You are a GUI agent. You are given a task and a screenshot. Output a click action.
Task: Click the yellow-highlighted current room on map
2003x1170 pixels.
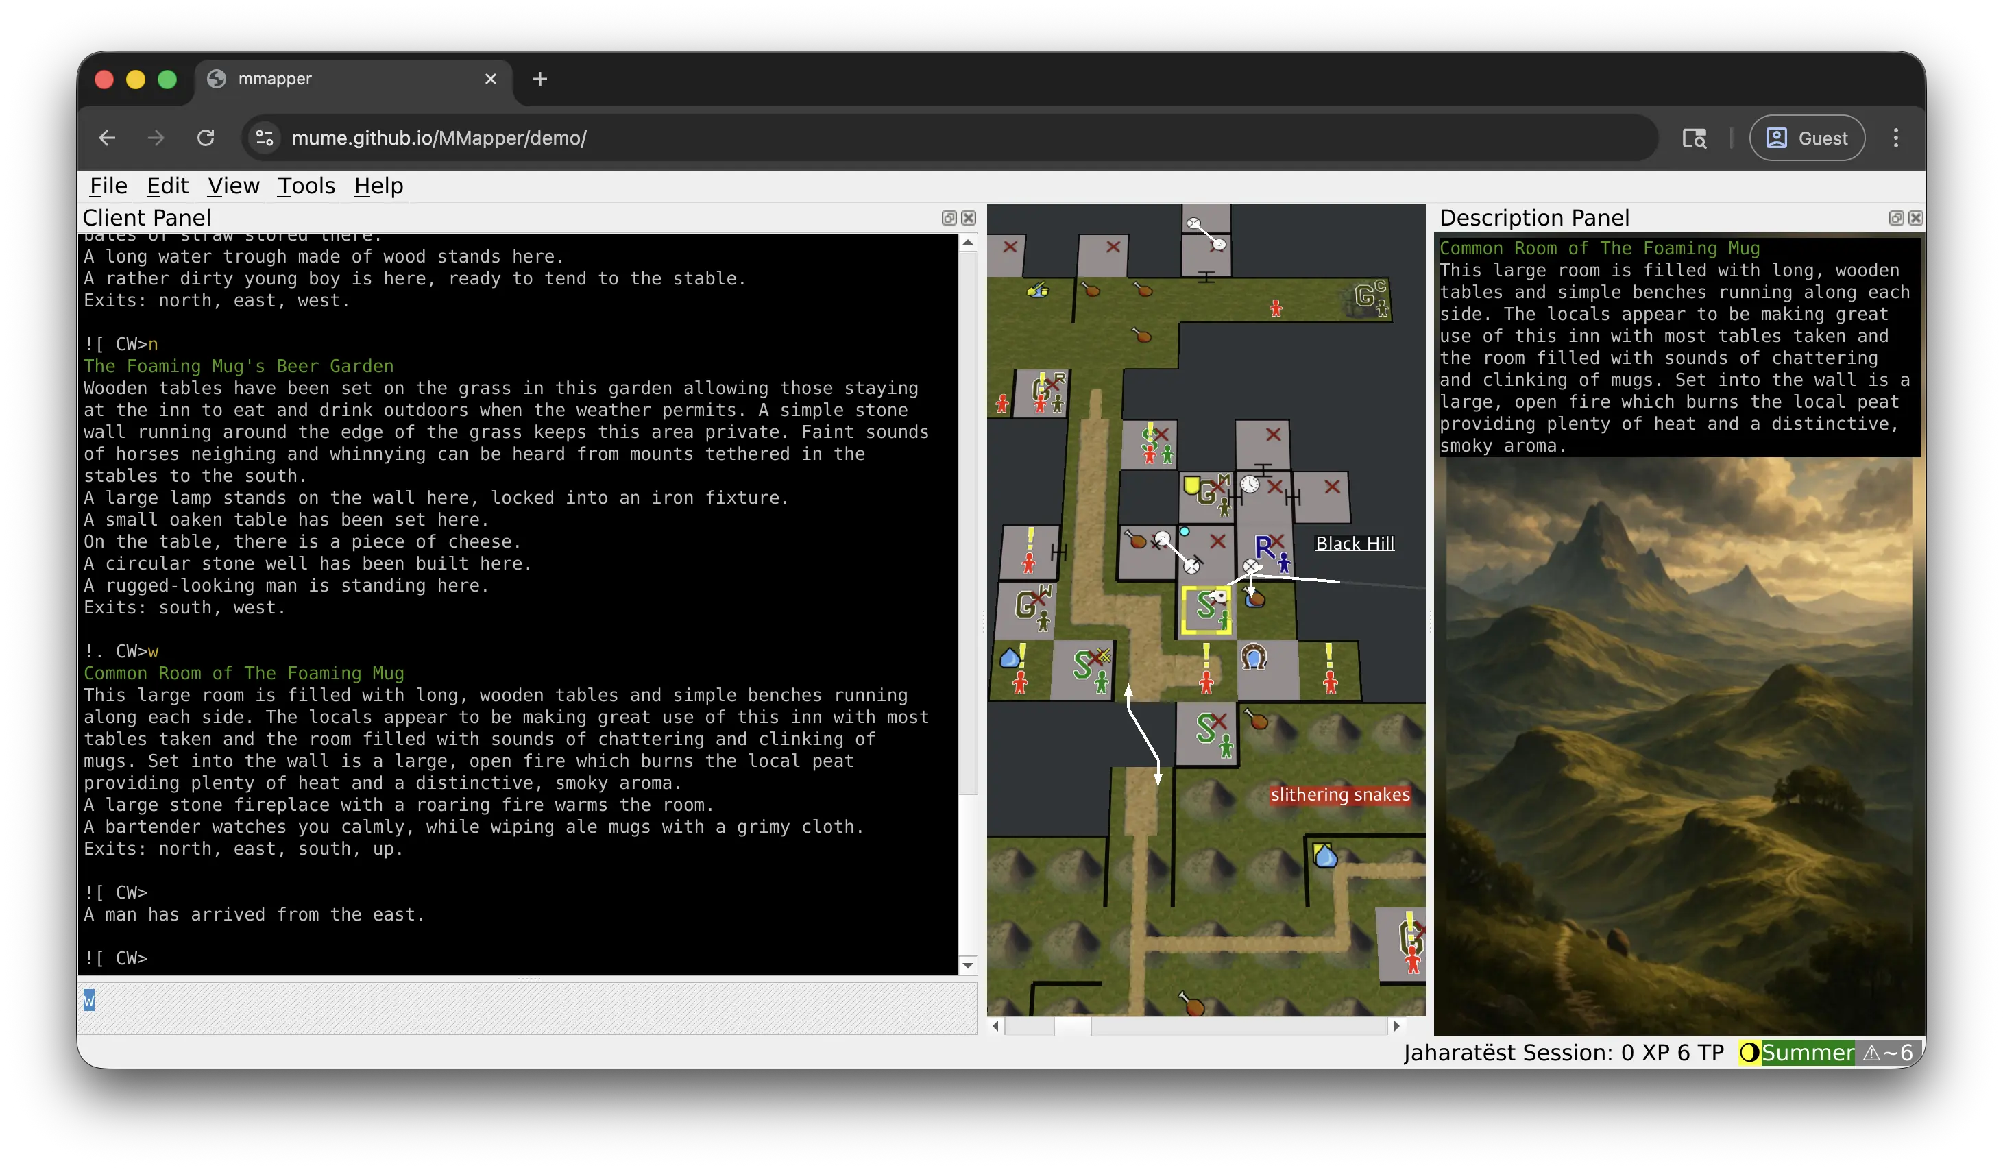point(1206,611)
